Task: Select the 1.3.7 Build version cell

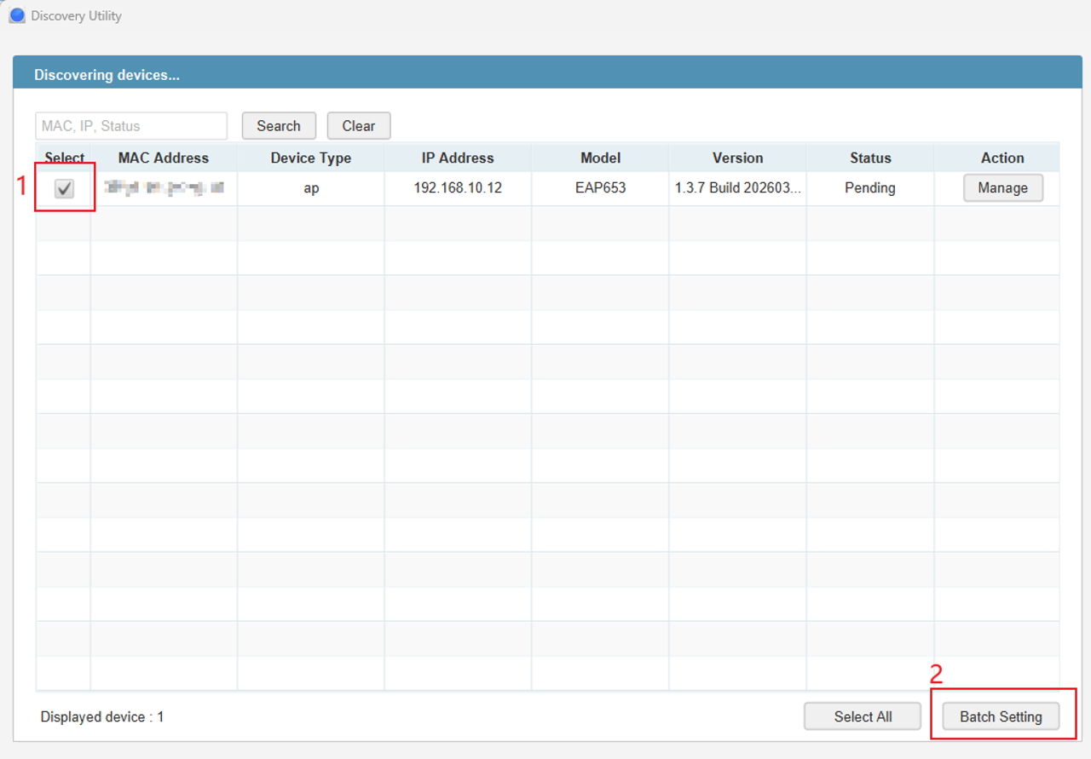Action: 738,188
